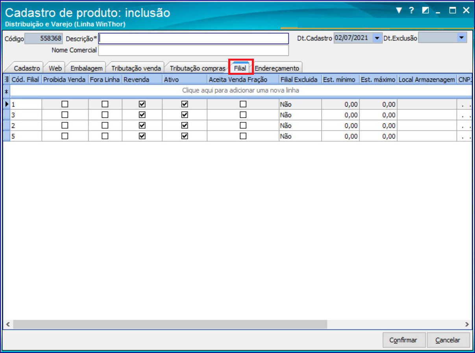Uncheck Revenda for filial 1
This screenshot has width=475, height=353.
[x=142, y=104]
